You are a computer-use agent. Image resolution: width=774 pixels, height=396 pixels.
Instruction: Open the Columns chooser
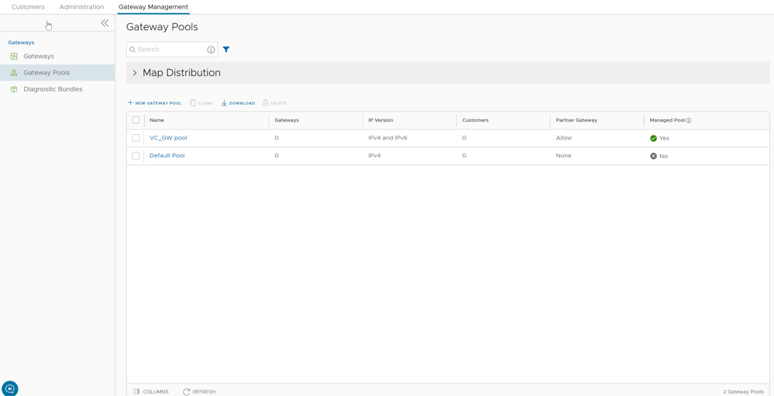pos(151,391)
